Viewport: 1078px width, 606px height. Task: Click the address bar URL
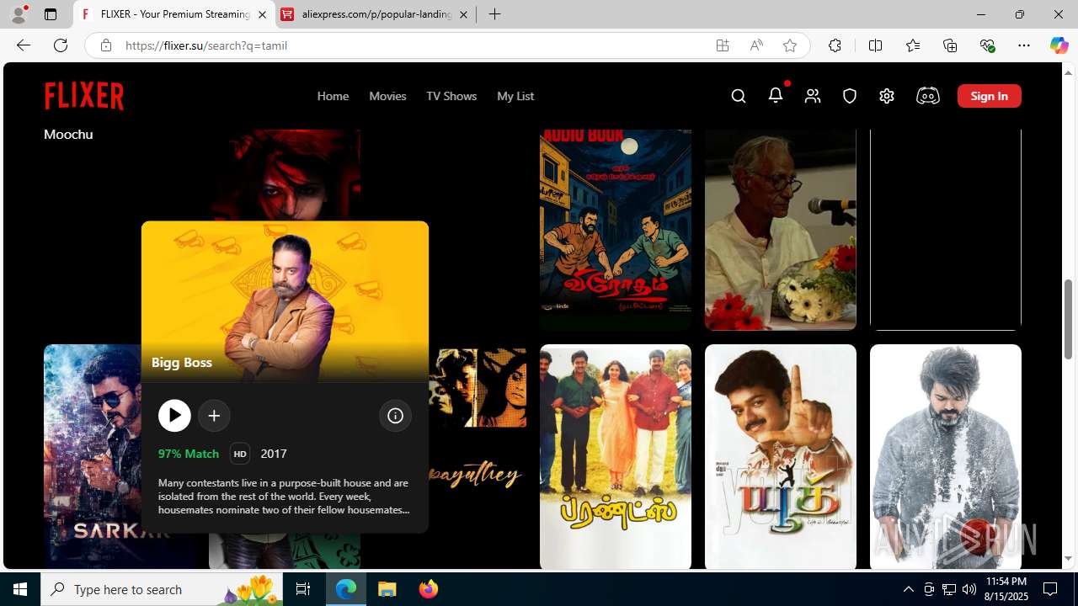tap(206, 45)
